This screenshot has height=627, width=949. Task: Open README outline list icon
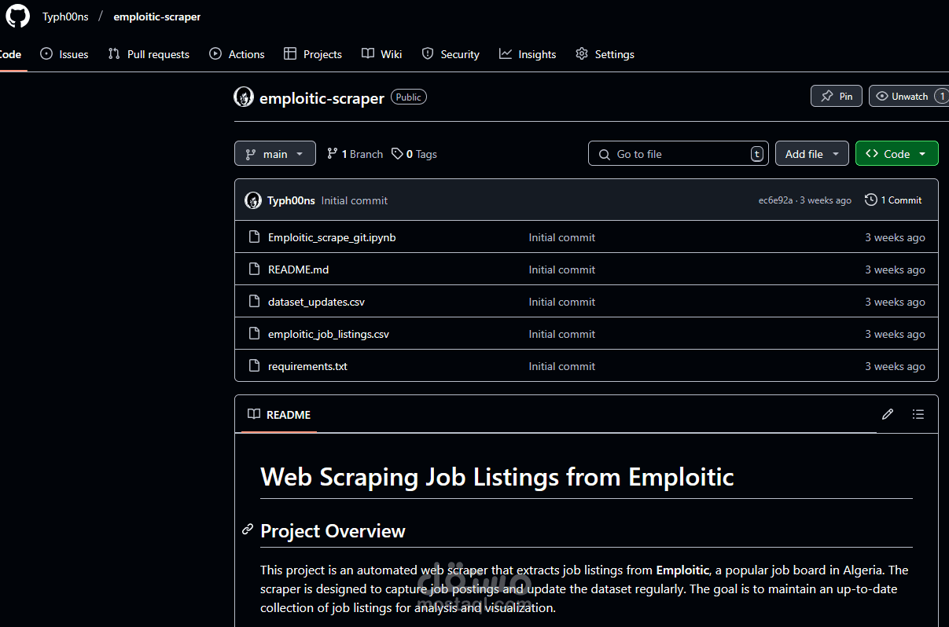point(918,414)
